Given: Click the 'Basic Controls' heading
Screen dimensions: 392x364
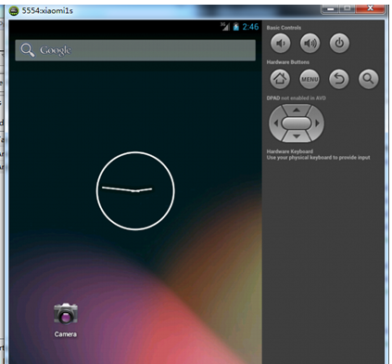Looking at the screenshot, I should (284, 28).
